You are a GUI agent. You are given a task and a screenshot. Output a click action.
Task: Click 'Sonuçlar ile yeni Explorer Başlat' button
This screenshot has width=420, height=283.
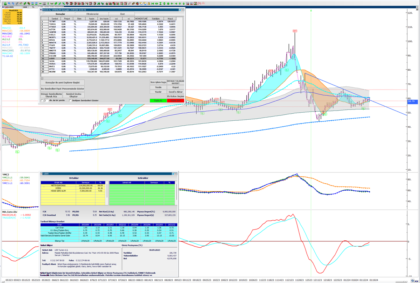63,83
